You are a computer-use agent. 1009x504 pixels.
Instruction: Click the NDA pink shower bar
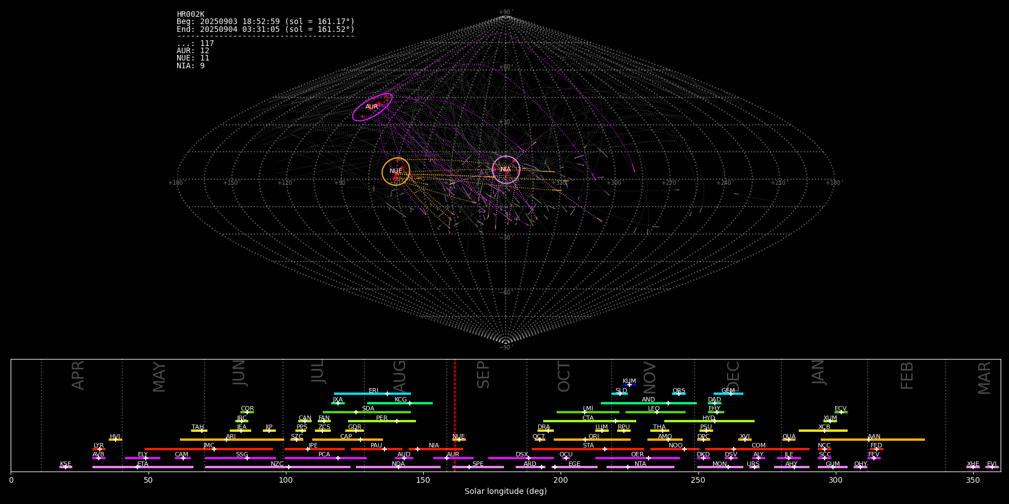click(x=398, y=467)
